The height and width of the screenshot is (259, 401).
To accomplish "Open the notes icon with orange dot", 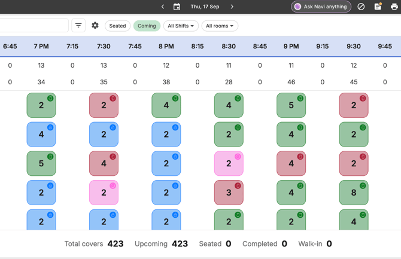I will click(x=378, y=7).
